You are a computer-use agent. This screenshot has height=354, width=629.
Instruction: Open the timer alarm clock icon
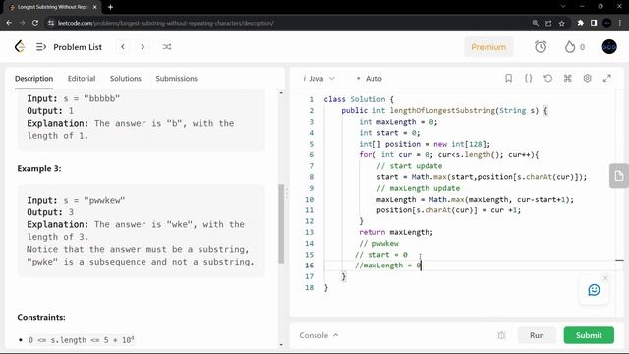(x=541, y=47)
